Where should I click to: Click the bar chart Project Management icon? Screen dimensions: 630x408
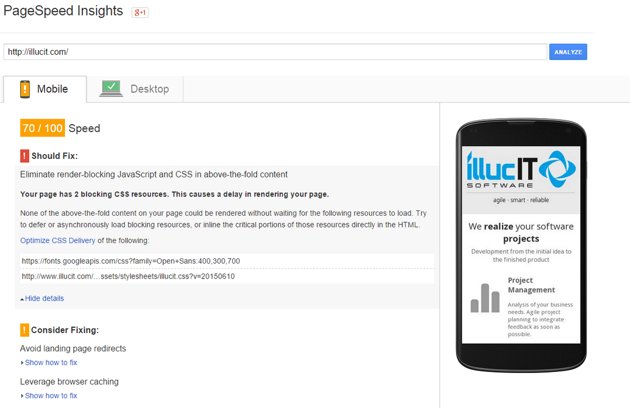485,298
